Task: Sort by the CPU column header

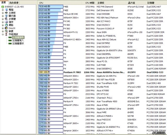Action: point(60,3)
